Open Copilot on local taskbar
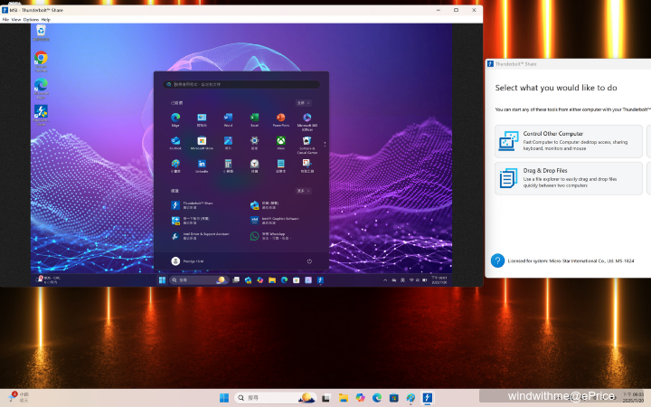 [360, 397]
